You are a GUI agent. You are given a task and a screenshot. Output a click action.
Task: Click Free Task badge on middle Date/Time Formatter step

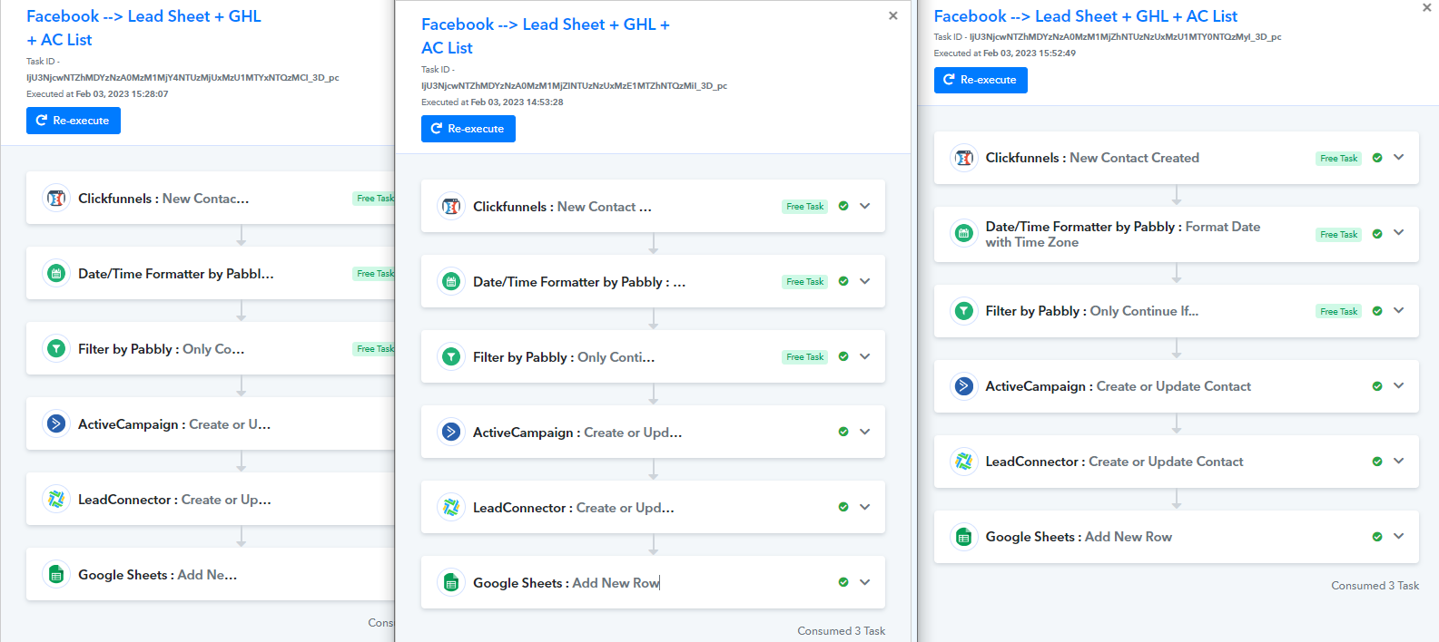coord(805,282)
